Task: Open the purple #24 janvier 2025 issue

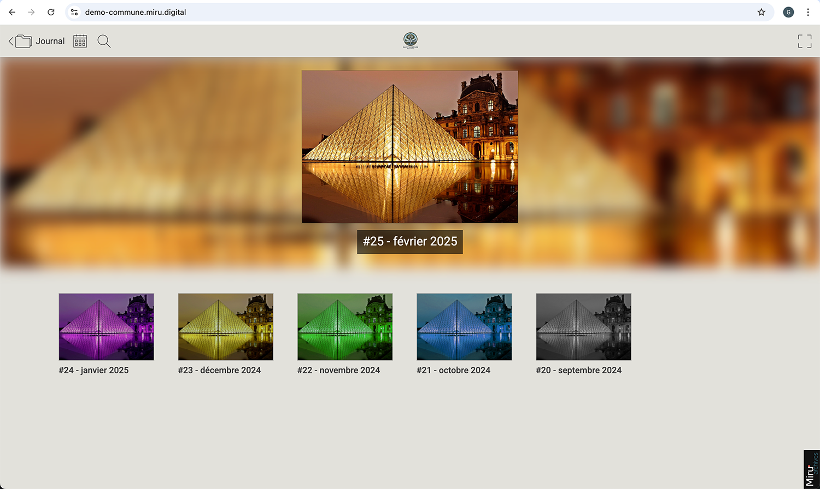Action: pyautogui.click(x=106, y=326)
